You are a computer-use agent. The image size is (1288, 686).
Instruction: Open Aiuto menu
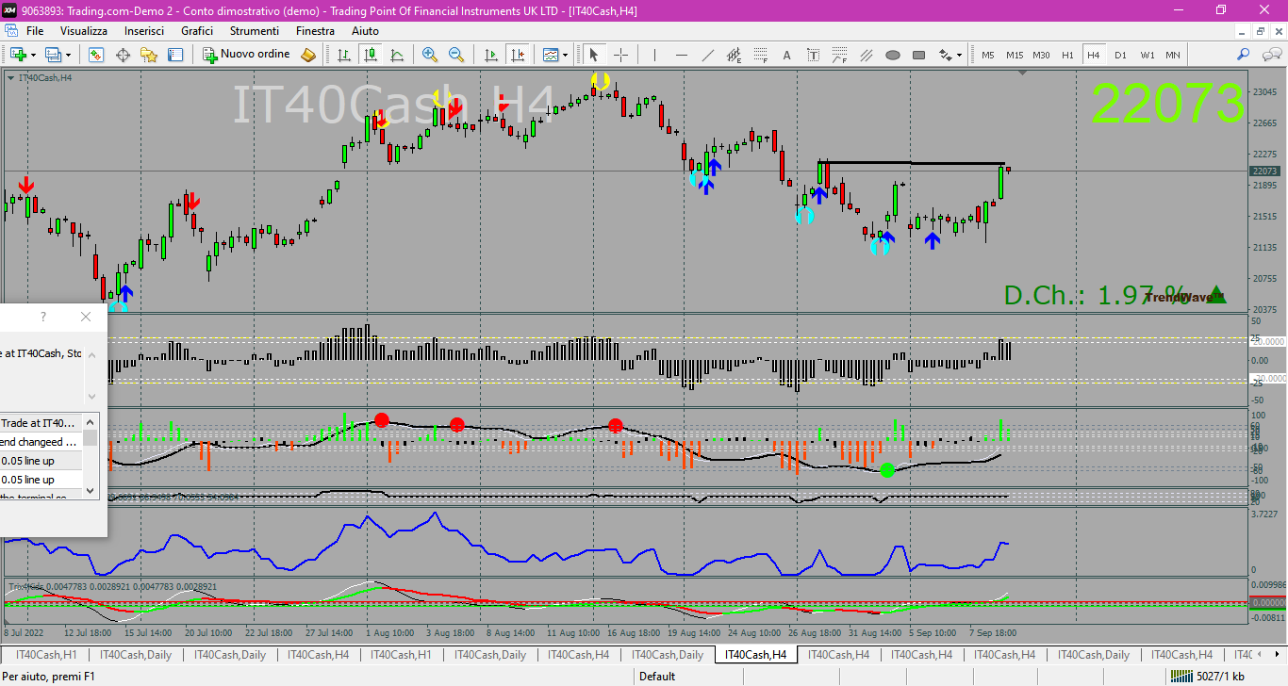[x=365, y=31]
